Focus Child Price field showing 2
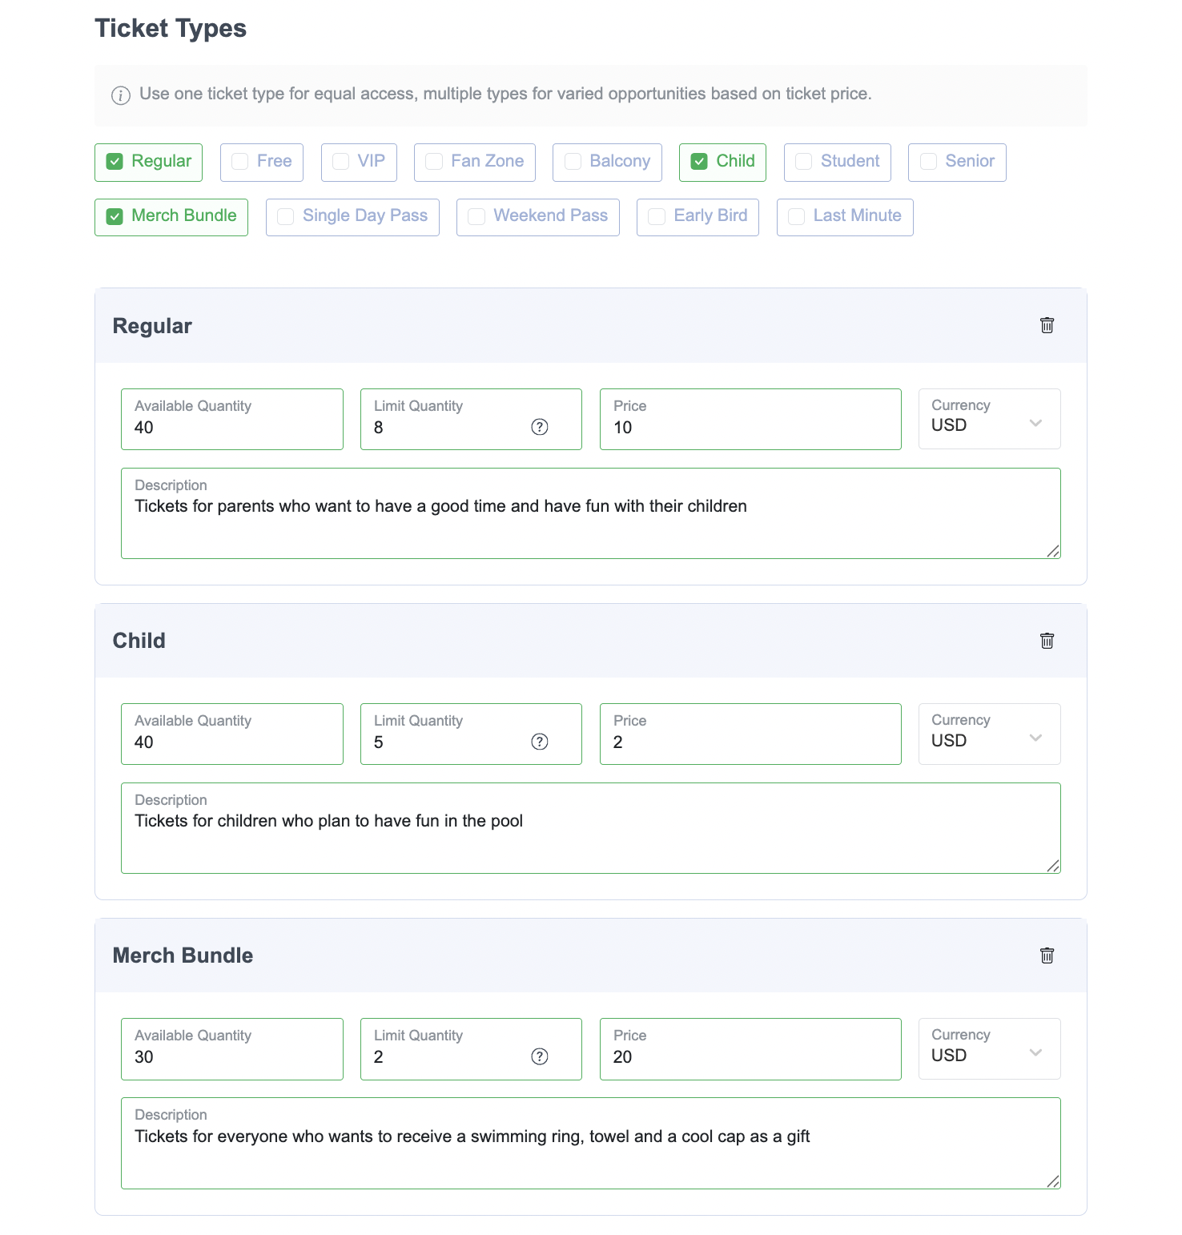This screenshot has height=1235, width=1182. click(x=750, y=734)
